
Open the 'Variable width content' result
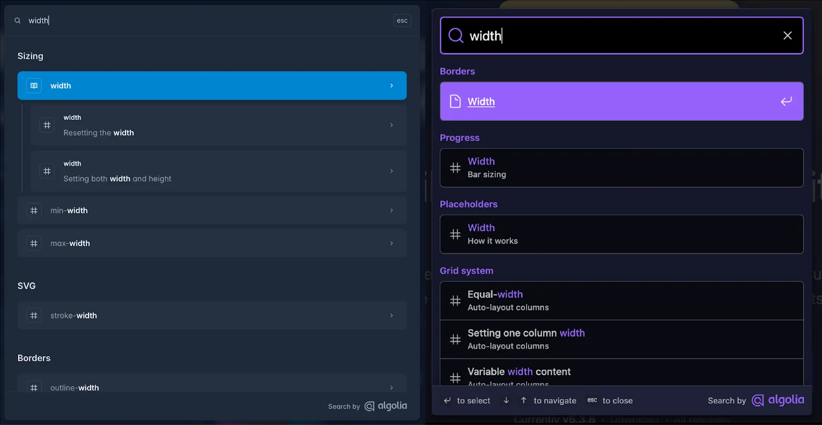(x=622, y=372)
